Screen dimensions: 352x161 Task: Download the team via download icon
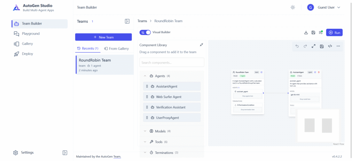point(306,33)
